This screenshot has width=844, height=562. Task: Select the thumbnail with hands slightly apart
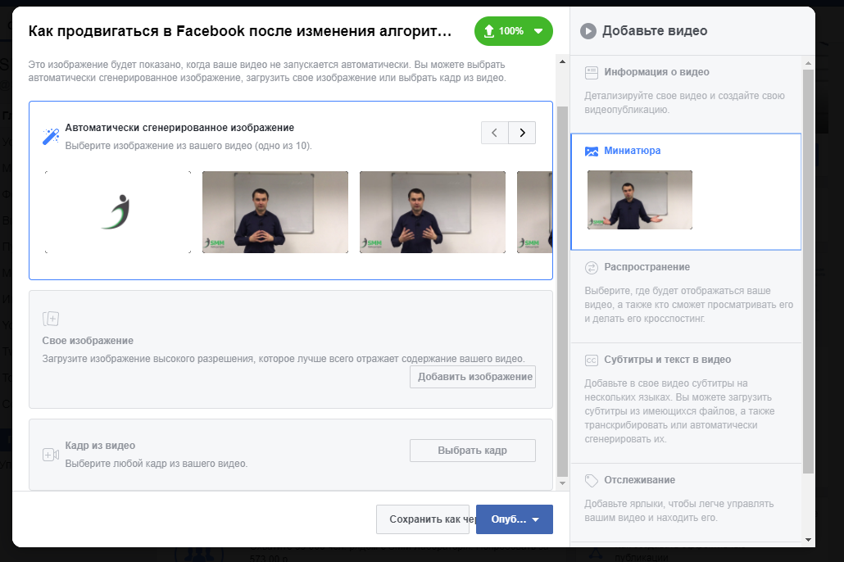(x=432, y=212)
